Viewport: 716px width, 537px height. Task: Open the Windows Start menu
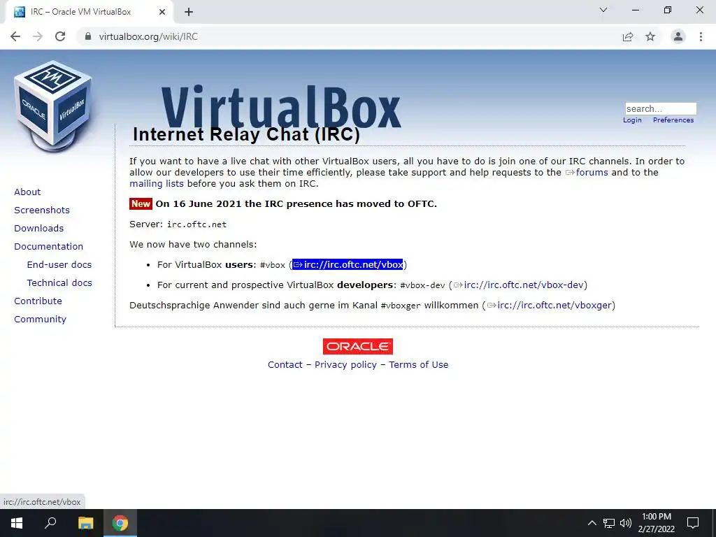point(17,523)
